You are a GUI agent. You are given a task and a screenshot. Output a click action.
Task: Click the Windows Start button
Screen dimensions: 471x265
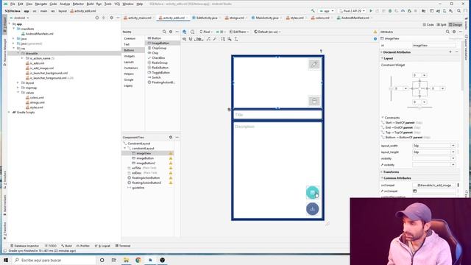[x=6, y=260]
